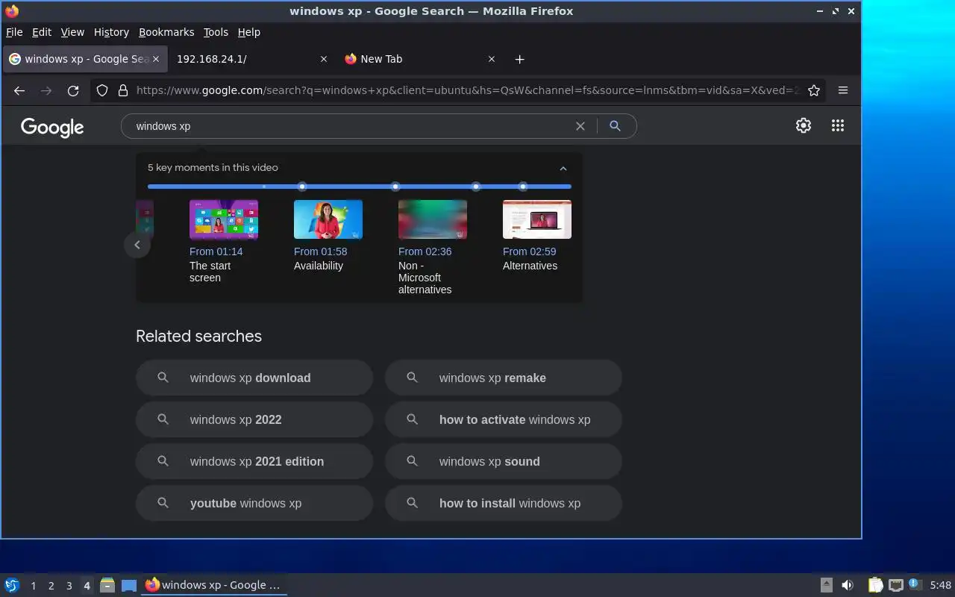Switch to workspace 3 in taskbar
This screenshot has width=955, height=597.
pyautogui.click(x=69, y=586)
